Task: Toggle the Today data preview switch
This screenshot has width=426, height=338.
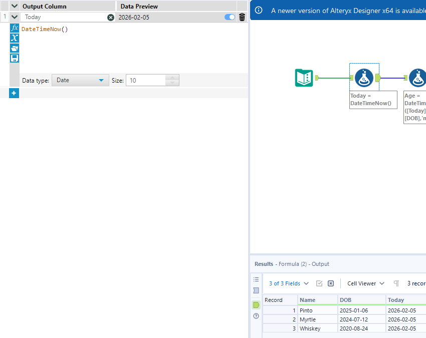Action: (x=230, y=17)
